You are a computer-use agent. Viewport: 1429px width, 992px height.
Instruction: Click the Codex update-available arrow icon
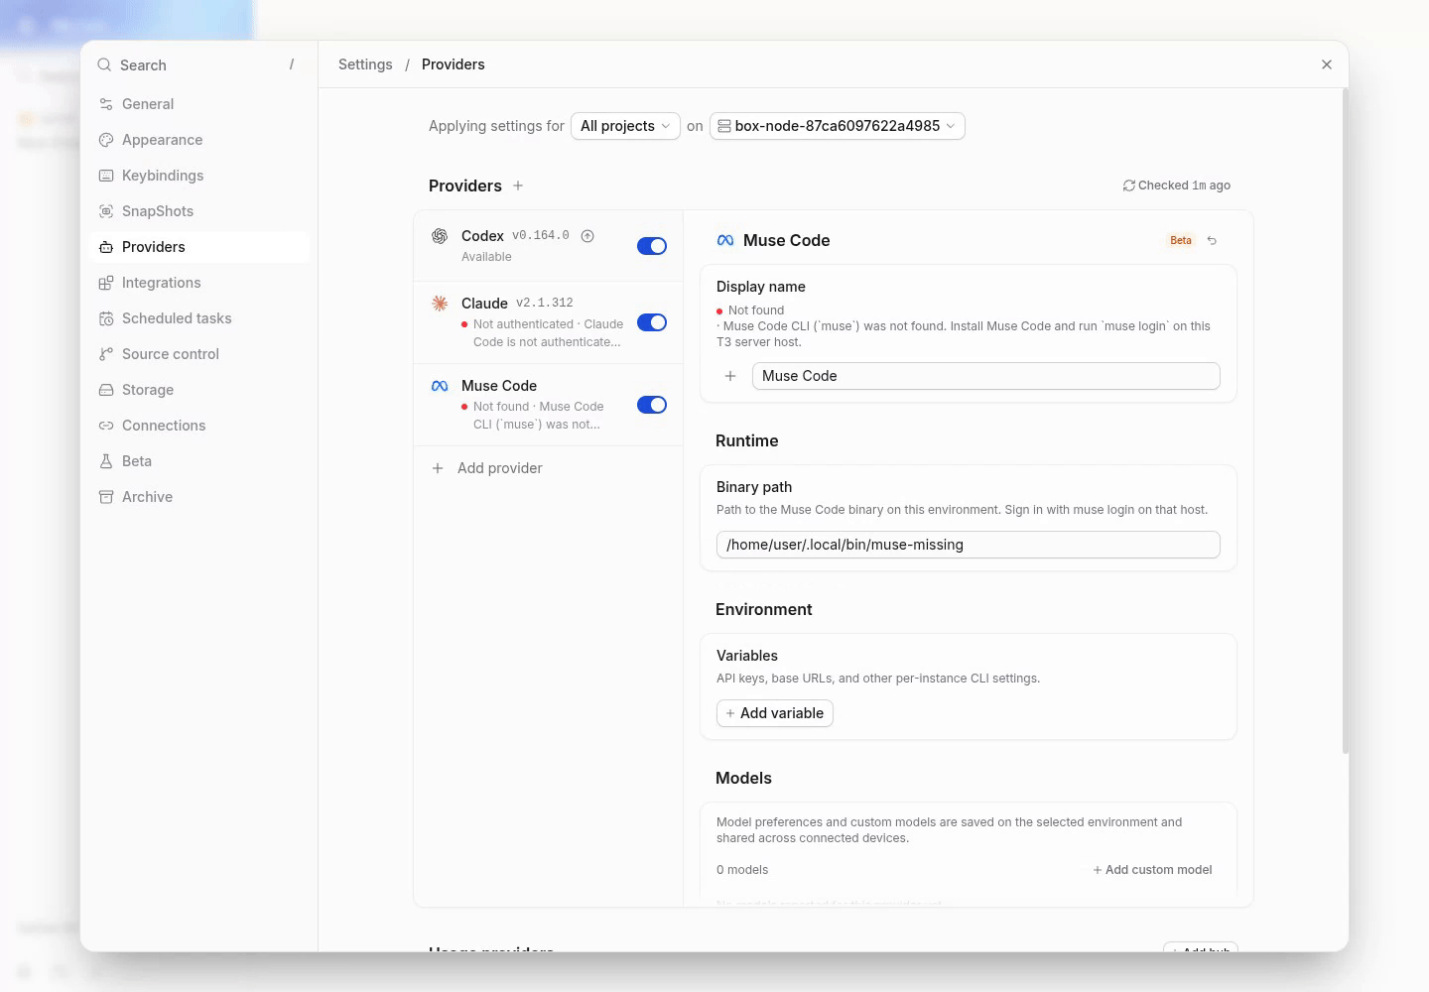pos(587,236)
